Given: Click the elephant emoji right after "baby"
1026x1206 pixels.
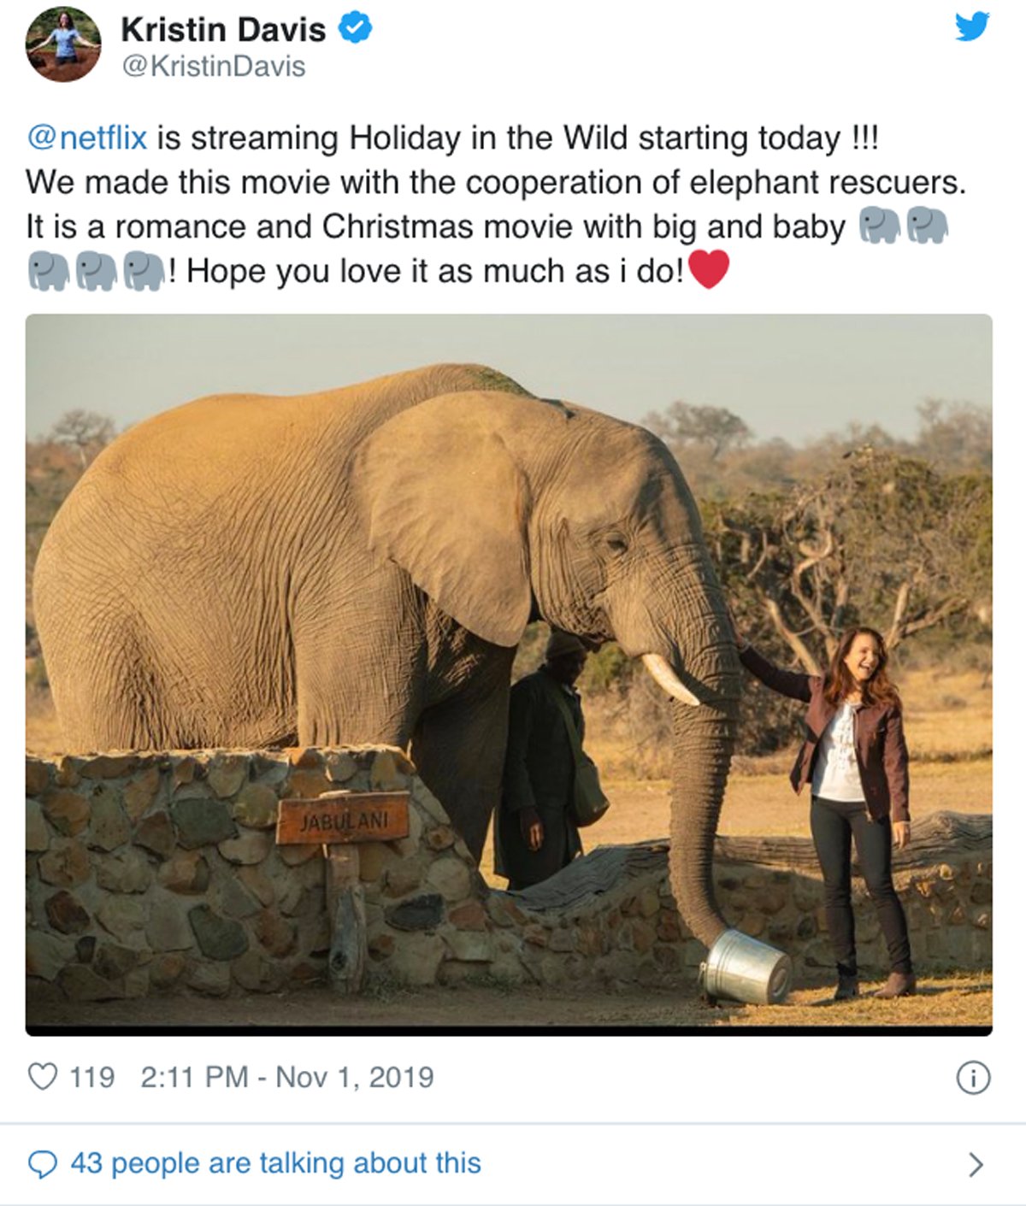Looking at the screenshot, I should tap(880, 226).
